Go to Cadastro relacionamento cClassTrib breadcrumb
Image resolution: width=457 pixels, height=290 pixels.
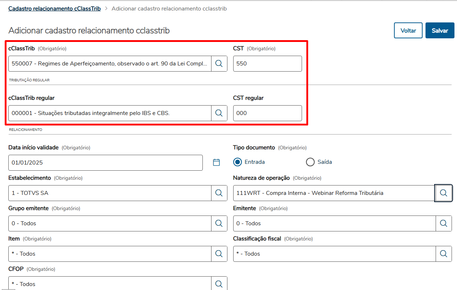click(54, 8)
